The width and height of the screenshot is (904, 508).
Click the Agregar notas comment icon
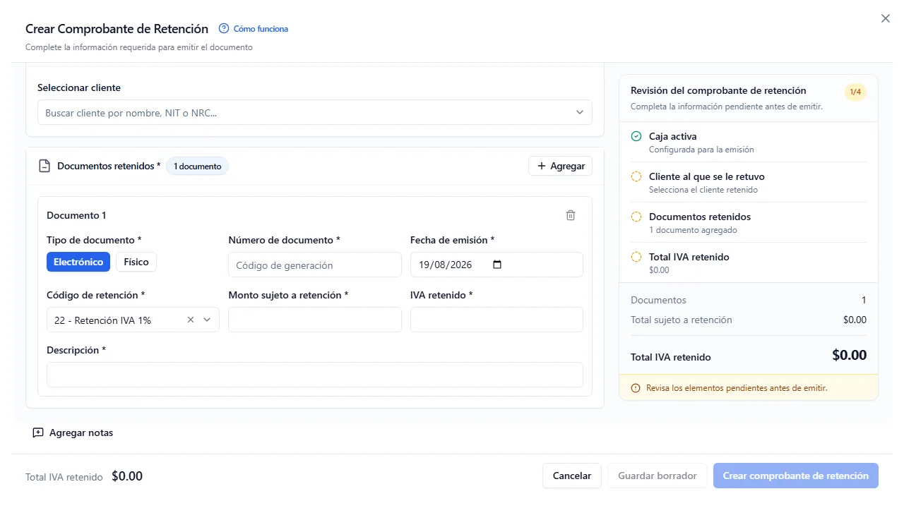coord(38,433)
